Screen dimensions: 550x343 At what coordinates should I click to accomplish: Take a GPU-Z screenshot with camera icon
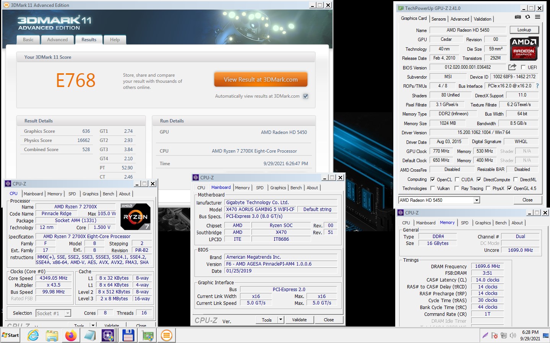tap(518, 17)
